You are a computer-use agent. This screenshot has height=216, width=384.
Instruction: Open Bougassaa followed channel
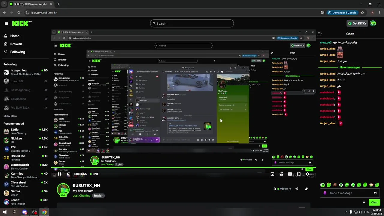click(25, 99)
